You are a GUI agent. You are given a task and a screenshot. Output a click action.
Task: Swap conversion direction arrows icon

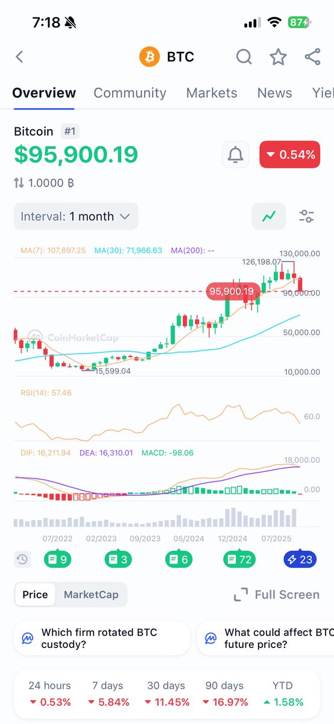[x=19, y=183]
